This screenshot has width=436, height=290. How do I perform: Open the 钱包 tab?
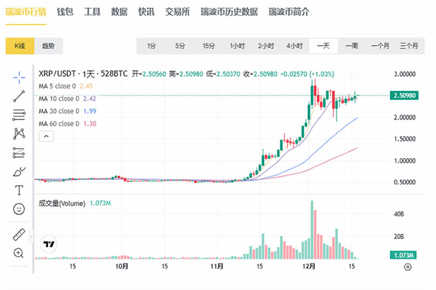point(65,12)
